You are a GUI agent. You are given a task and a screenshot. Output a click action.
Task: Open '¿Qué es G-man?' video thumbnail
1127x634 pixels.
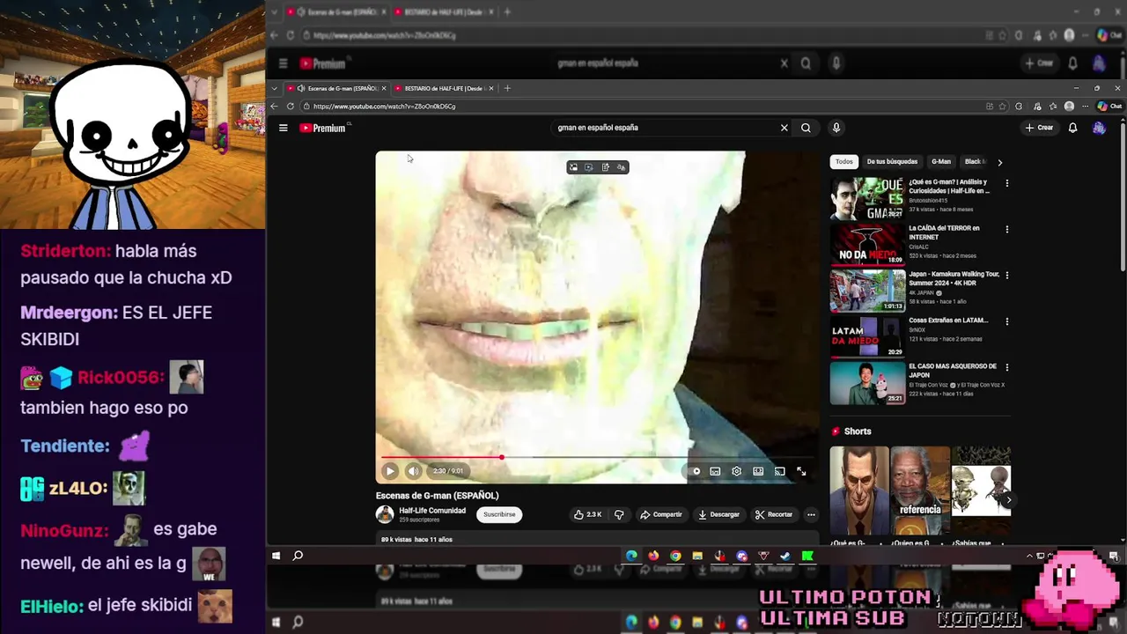867,198
